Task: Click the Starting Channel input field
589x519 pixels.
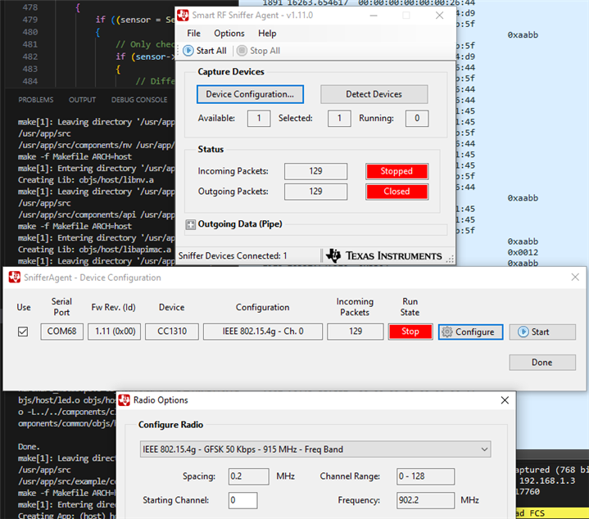Action: [x=242, y=501]
